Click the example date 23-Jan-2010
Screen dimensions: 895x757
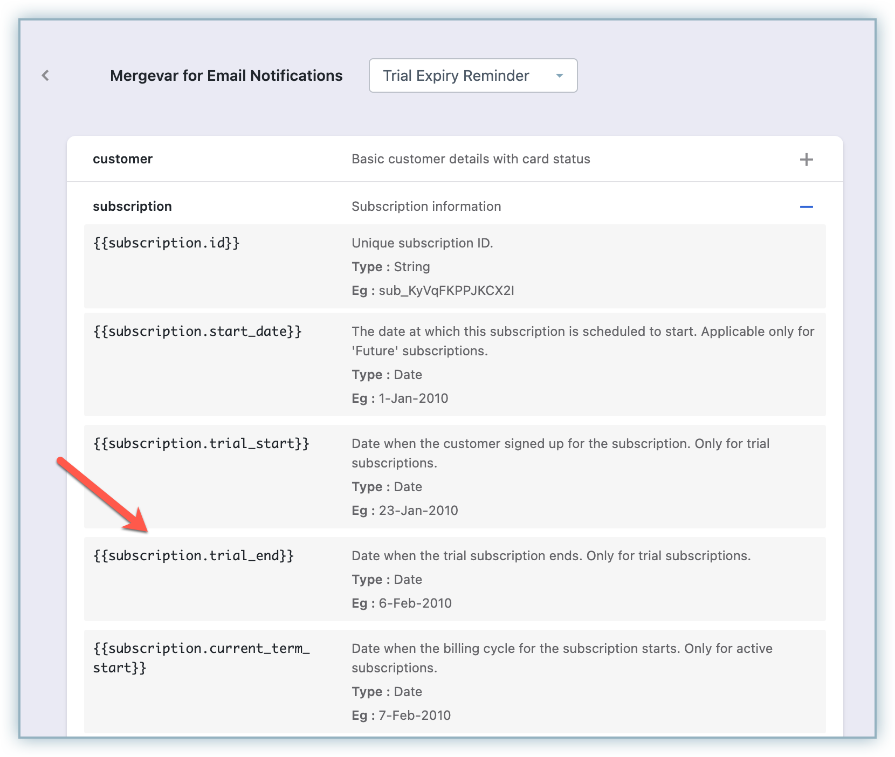(x=418, y=511)
